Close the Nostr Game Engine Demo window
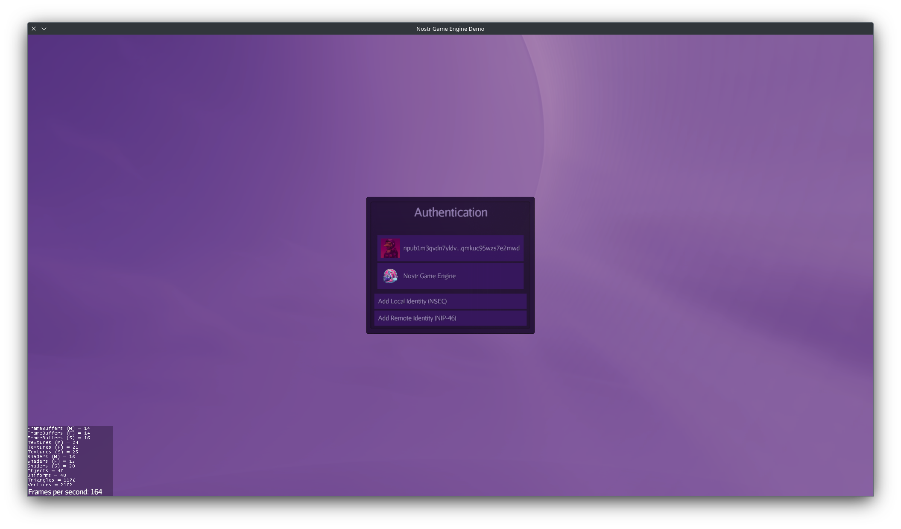The image size is (901, 529). pos(34,29)
